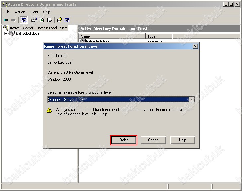Open the Help menu
Screen dimensions: 242x191
point(47,12)
